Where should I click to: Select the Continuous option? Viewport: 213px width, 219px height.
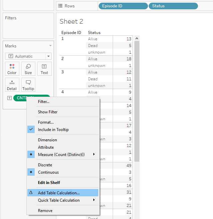coord(48,172)
